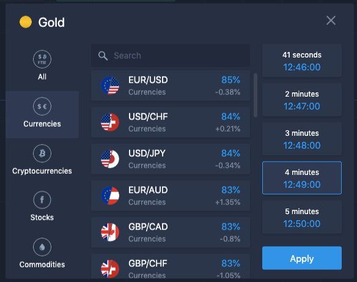Select the Stocks category icon

[x=42, y=200]
